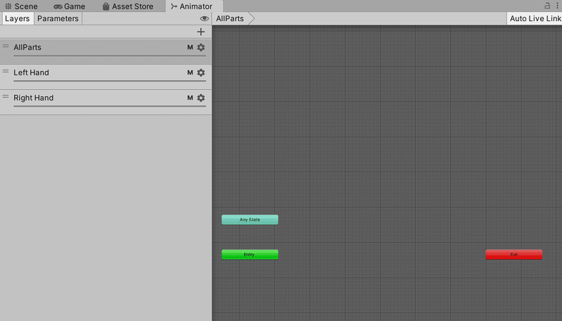Toggle the parameter sidebar eye icon
Viewport: 562px width, 321px height.
coord(204,19)
